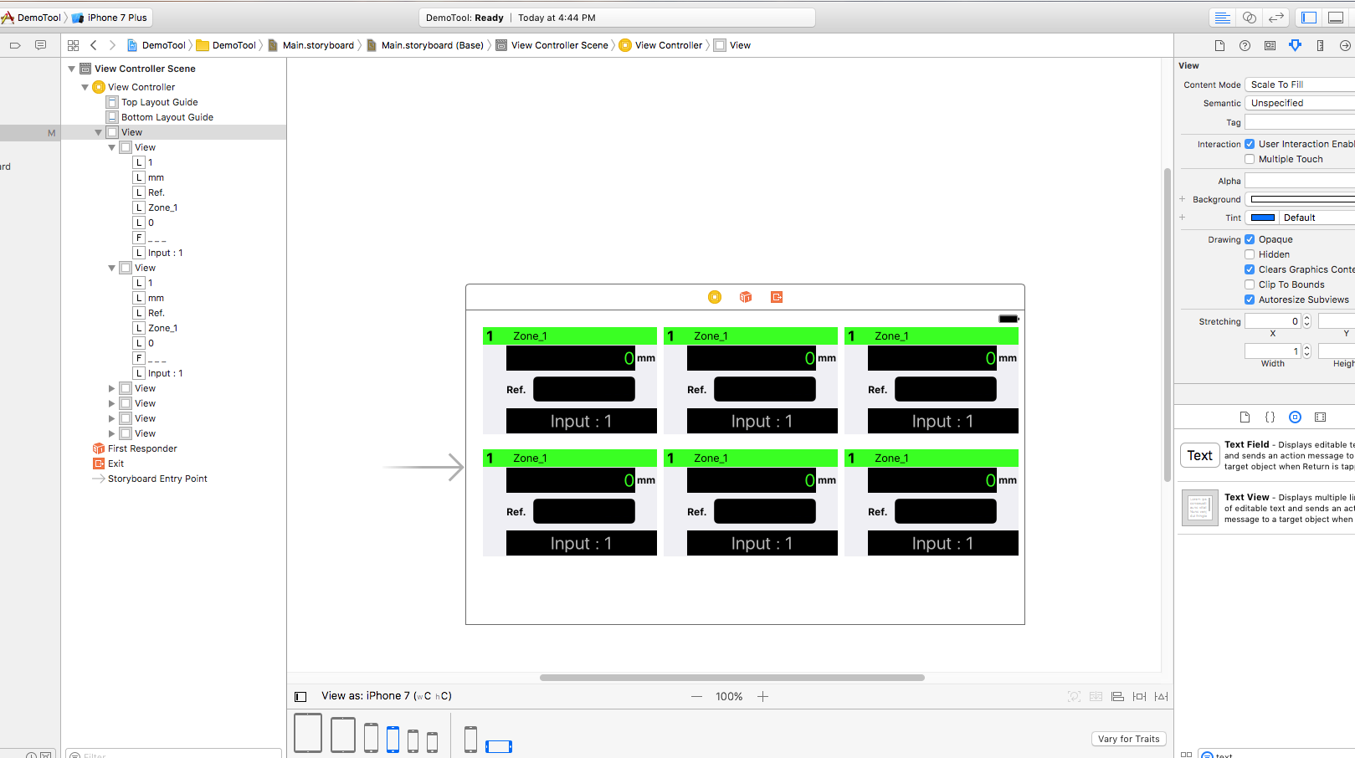Viewport: 1355px width, 758px height.
Task: Toggle Clears Graphics Context checkbox
Action: coord(1250,269)
